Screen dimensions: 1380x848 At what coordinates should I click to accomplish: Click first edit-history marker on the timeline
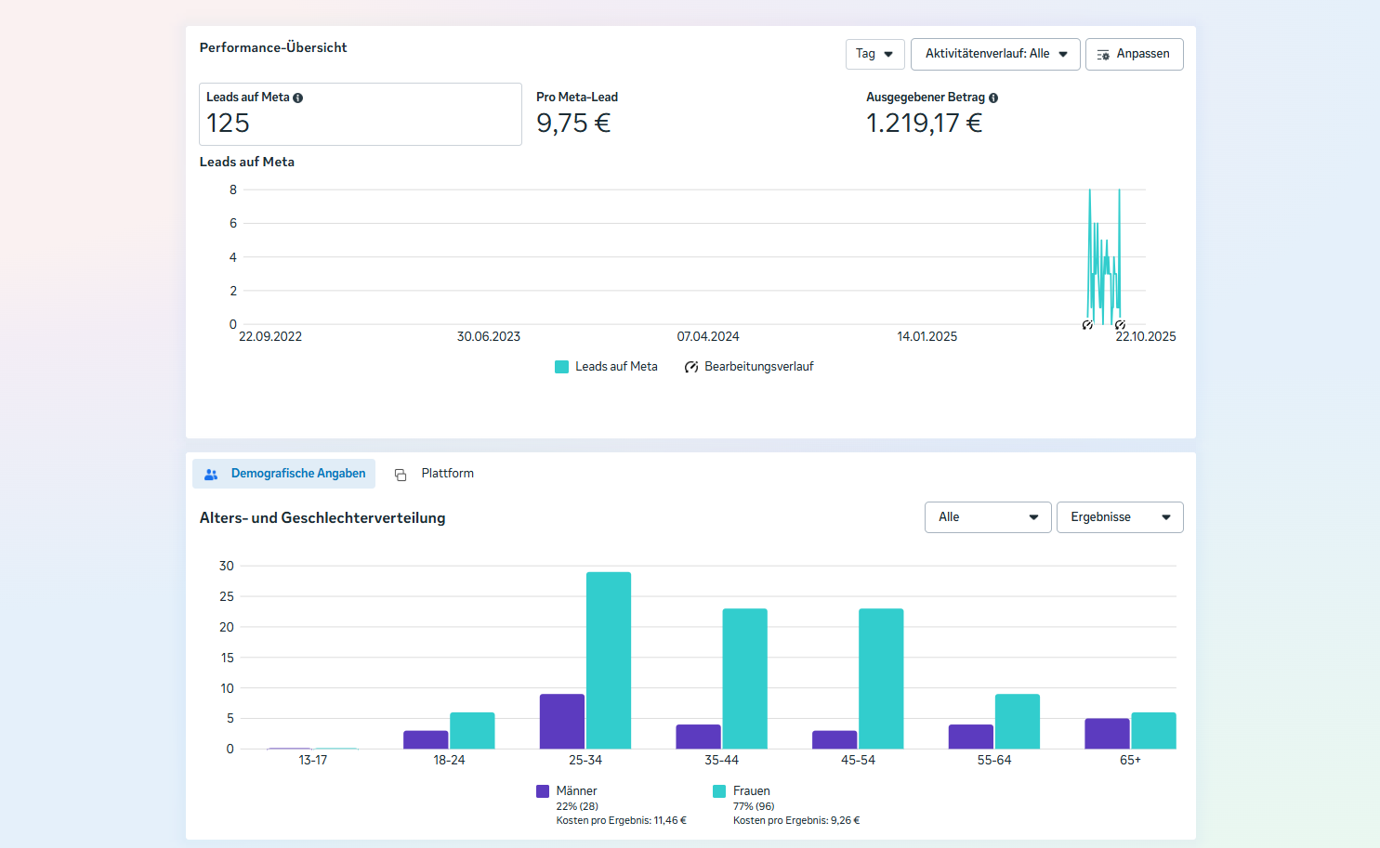1087,325
